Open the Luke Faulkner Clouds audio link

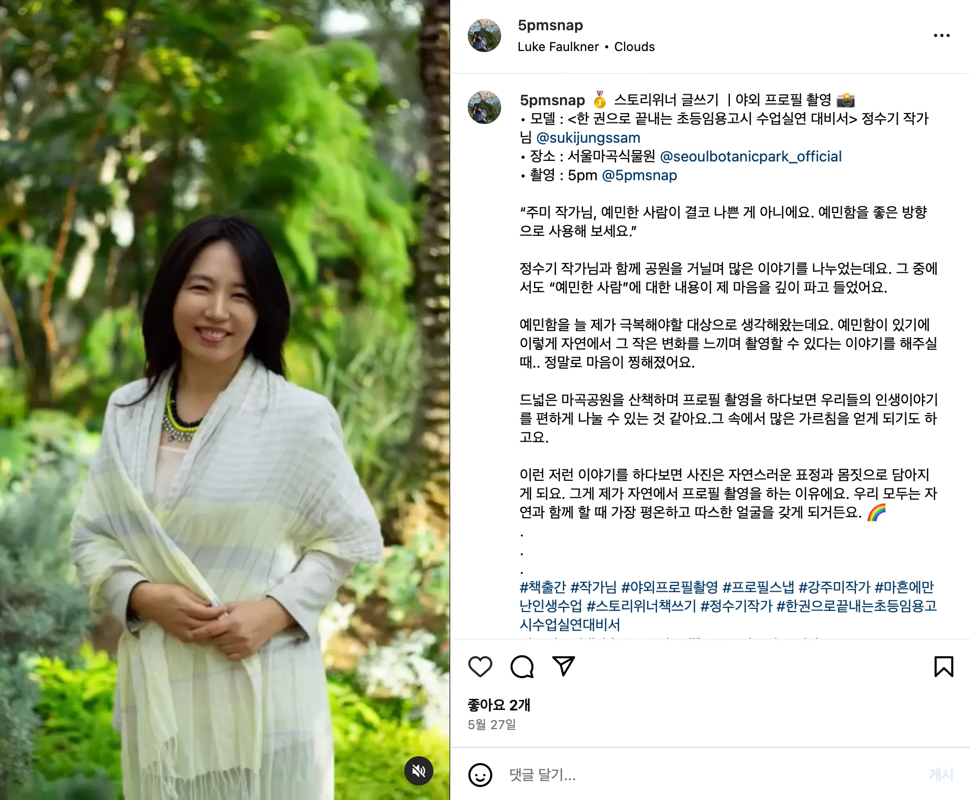(586, 47)
